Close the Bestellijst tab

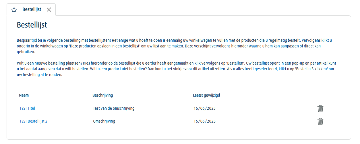pos(49,10)
